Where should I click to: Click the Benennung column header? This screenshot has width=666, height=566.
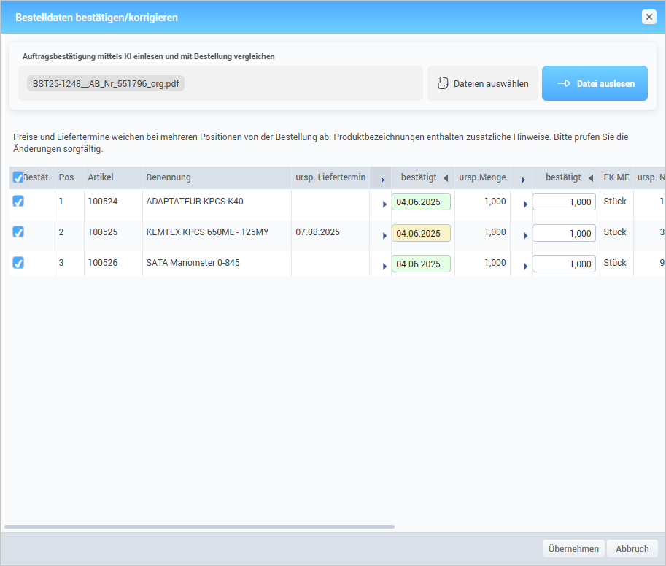pos(169,177)
